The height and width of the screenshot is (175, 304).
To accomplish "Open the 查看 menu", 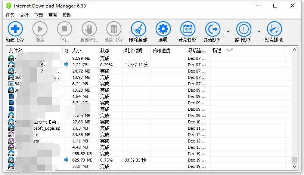I will click(x=53, y=15).
